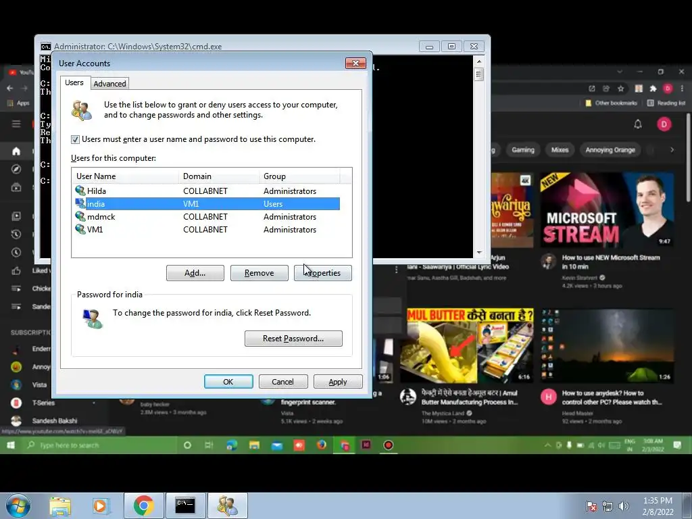Select the Gaming filter chip on YouTube
Screen dimensions: 692x519
[x=523, y=150]
